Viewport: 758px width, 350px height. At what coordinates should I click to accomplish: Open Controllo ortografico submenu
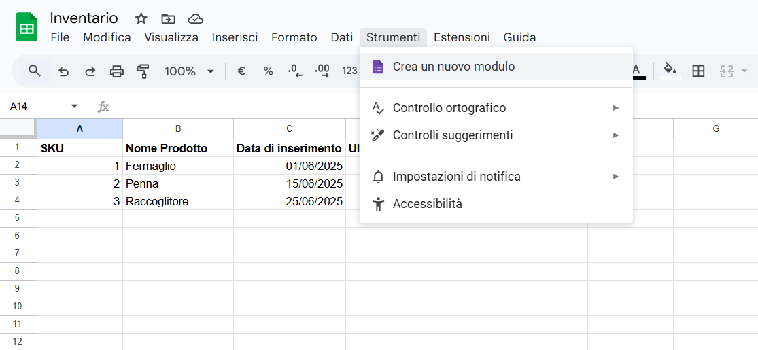pyautogui.click(x=496, y=108)
